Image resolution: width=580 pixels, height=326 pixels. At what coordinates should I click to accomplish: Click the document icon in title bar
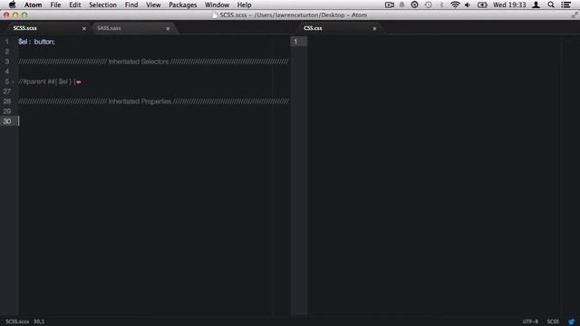[x=215, y=15]
